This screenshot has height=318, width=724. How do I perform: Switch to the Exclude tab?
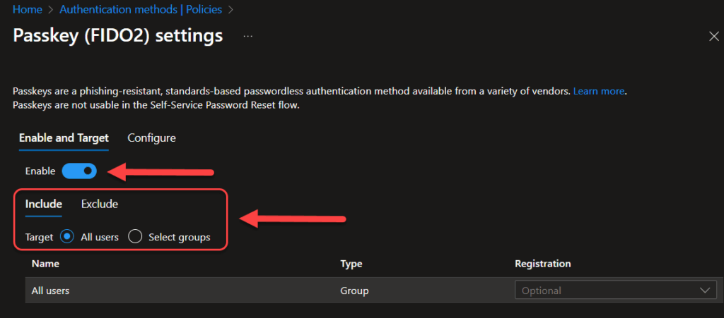tap(99, 204)
